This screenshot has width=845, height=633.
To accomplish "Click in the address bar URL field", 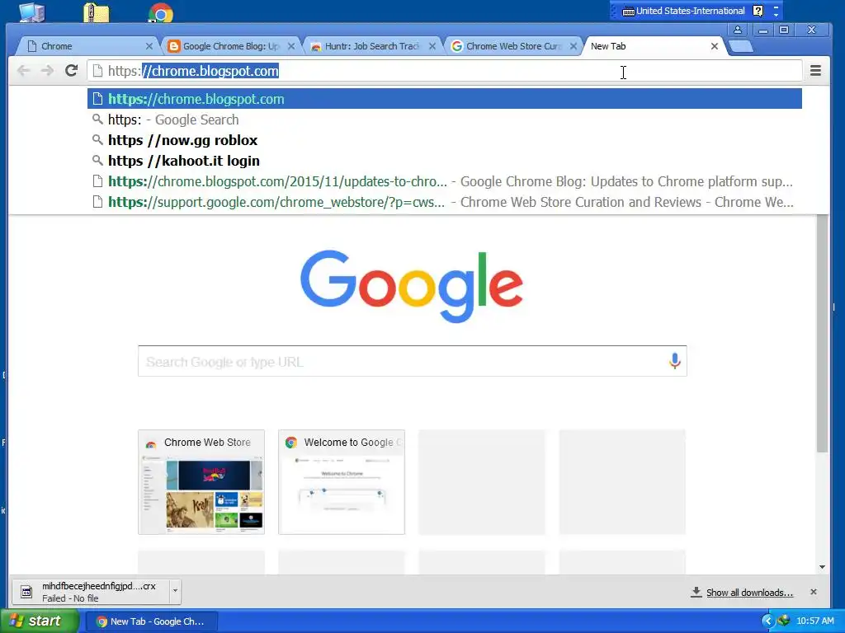I will point(445,71).
